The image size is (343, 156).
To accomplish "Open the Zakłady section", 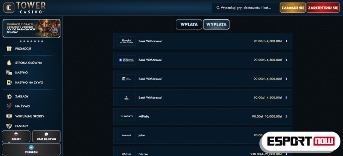I will click(22, 97).
